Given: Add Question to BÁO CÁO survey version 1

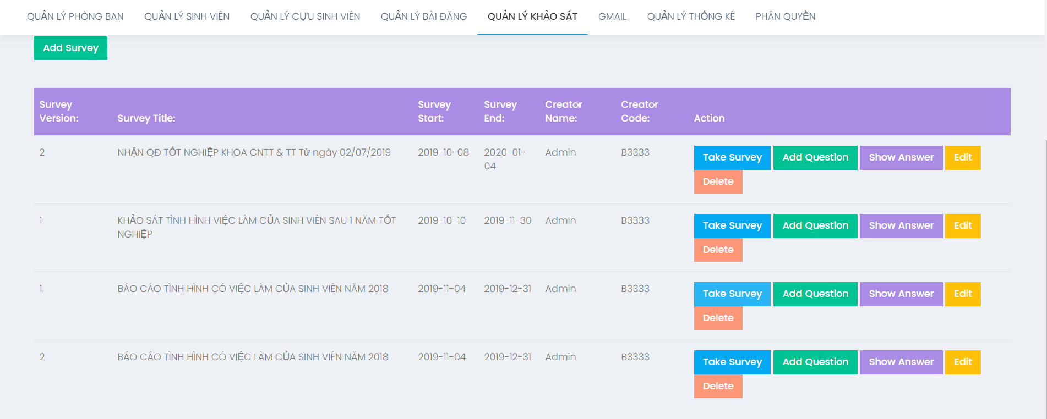Looking at the screenshot, I should coord(815,294).
